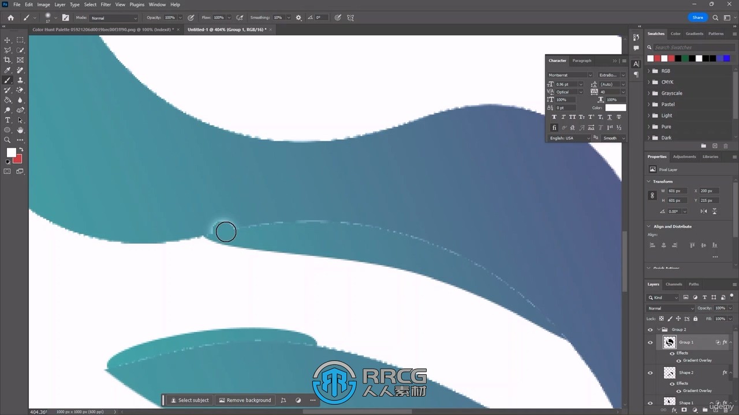The width and height of the screenshot is (739, 415).
Task: Open the Opacity dropdown in options bar
Action: pos(180,18)
